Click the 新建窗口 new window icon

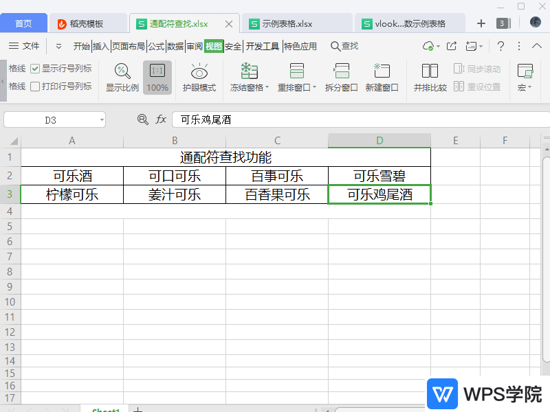[382, 71]
